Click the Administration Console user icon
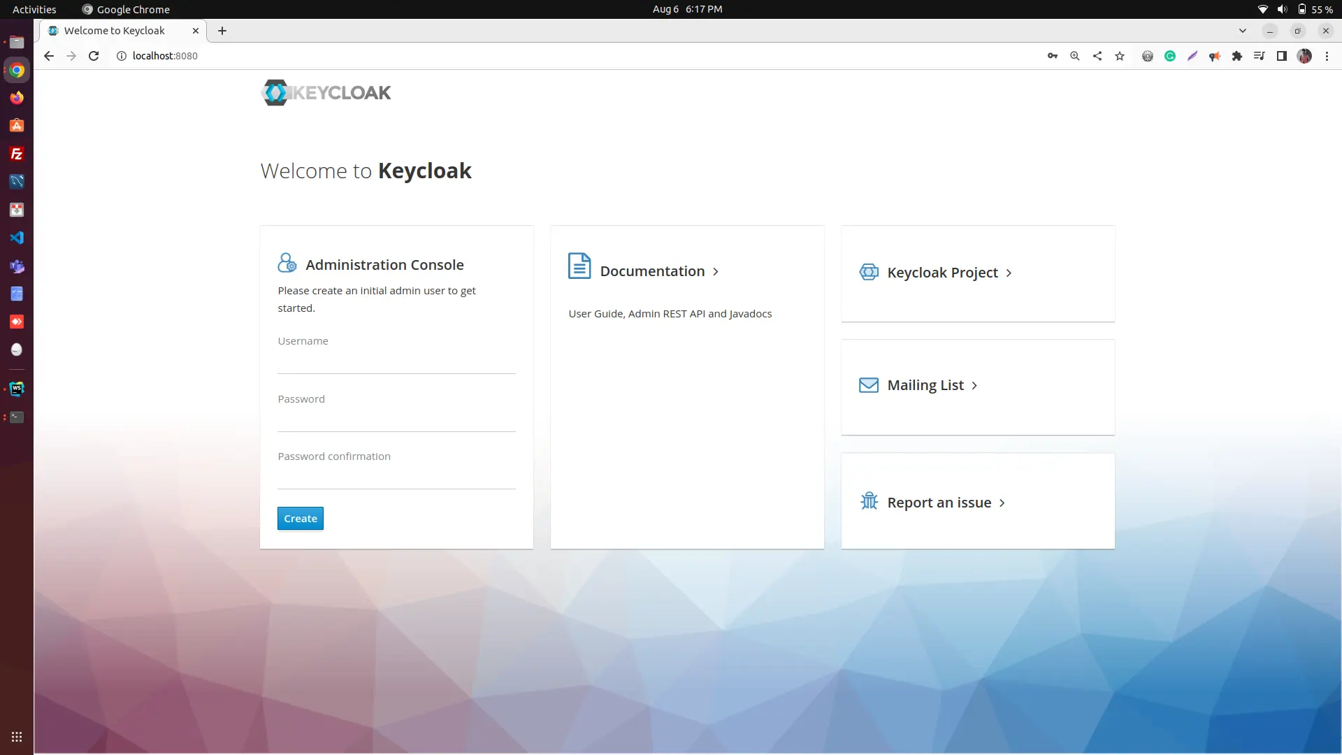Image resolution: width=1342 pixels, height=755 pixels. [287, 263]
